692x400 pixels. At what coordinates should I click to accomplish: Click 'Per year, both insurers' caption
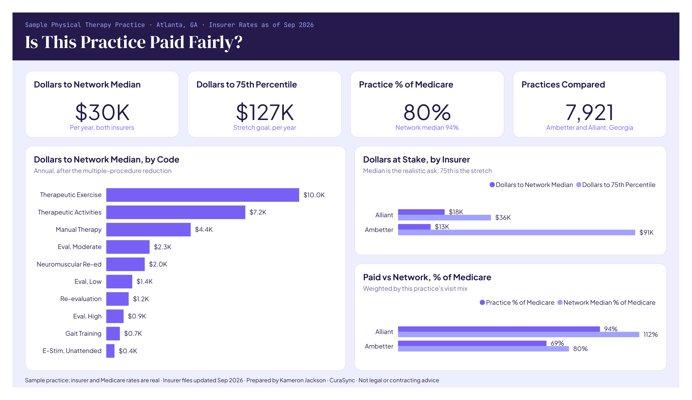[102, 128]
